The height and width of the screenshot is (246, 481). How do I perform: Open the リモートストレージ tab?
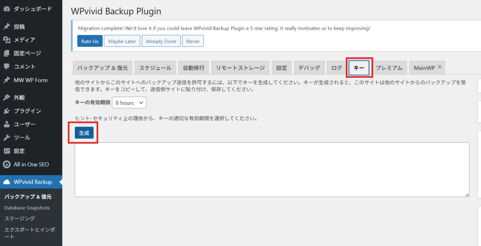point(240,68)
